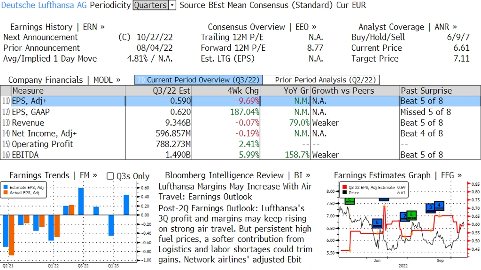
Task: Click the 158.7% YoY growth value
Action: tap(297, 154)
